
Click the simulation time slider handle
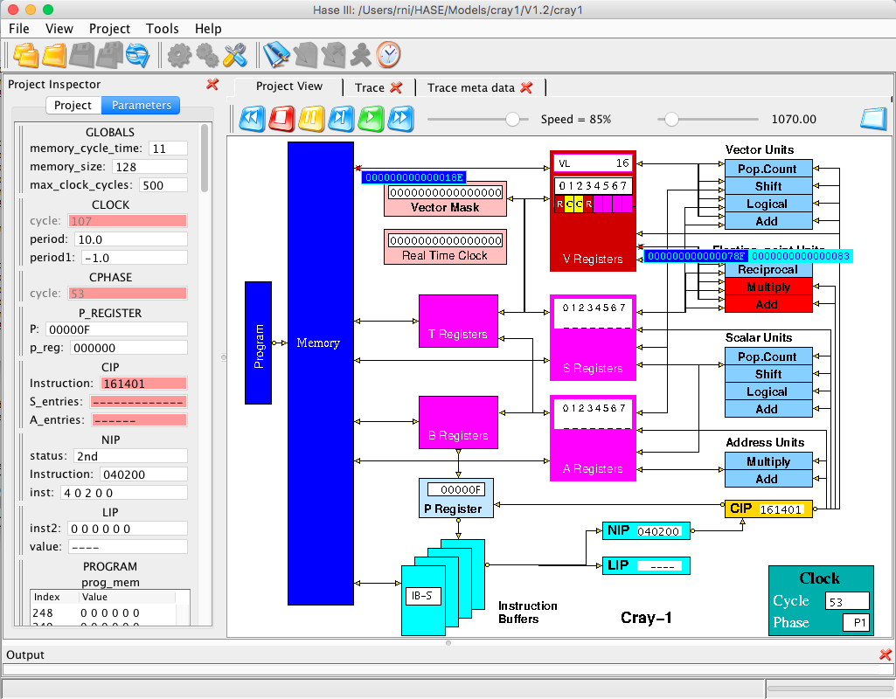pos(671,120)
